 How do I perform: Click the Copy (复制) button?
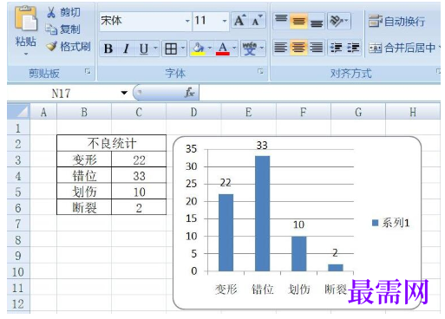pos(63,29)
